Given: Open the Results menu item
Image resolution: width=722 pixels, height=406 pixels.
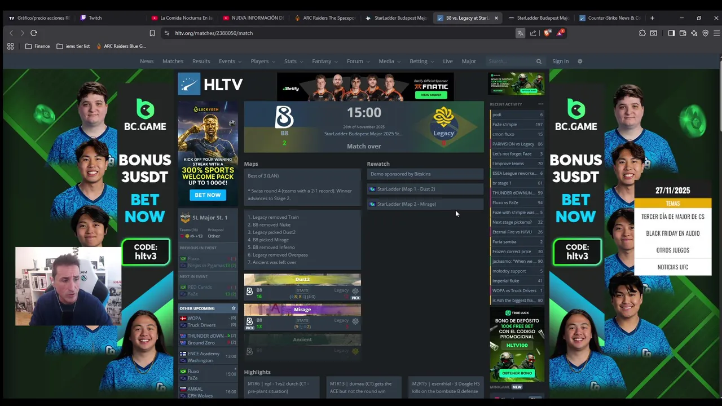Looking at the screenshot, I should [201, 61].
